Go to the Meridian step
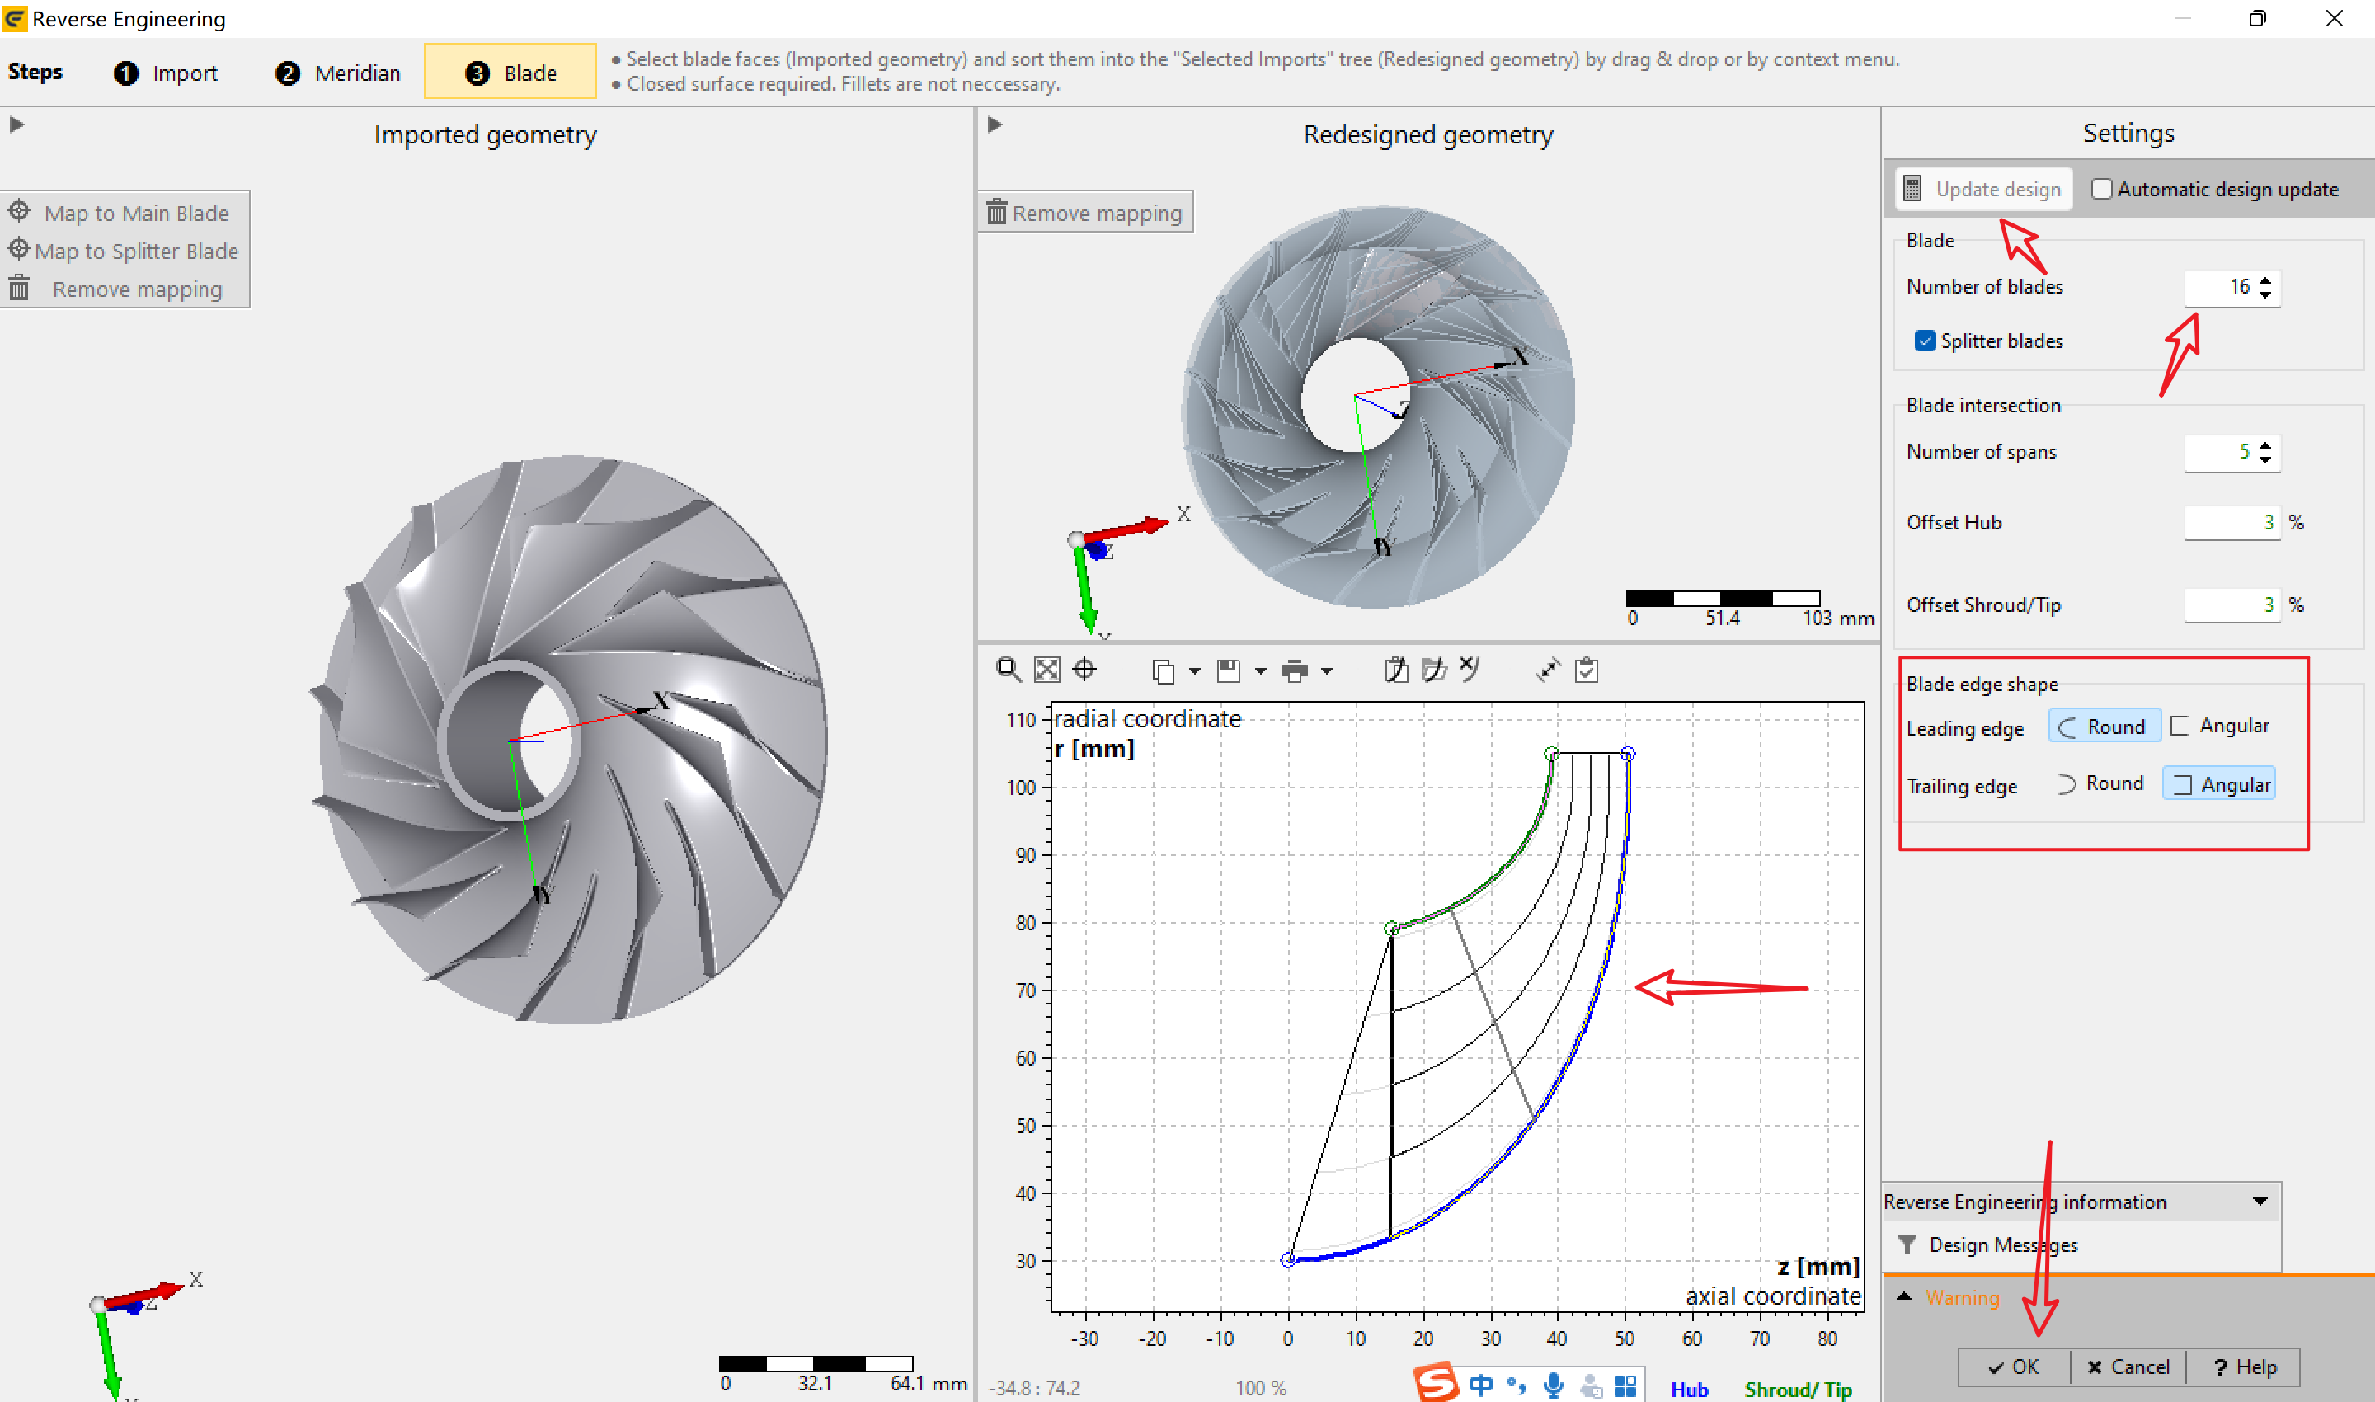 pyautogui.click(x=338, y=73)
